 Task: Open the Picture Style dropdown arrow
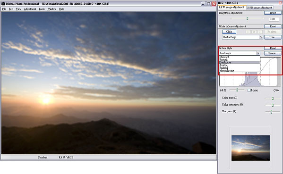[258, 53]
